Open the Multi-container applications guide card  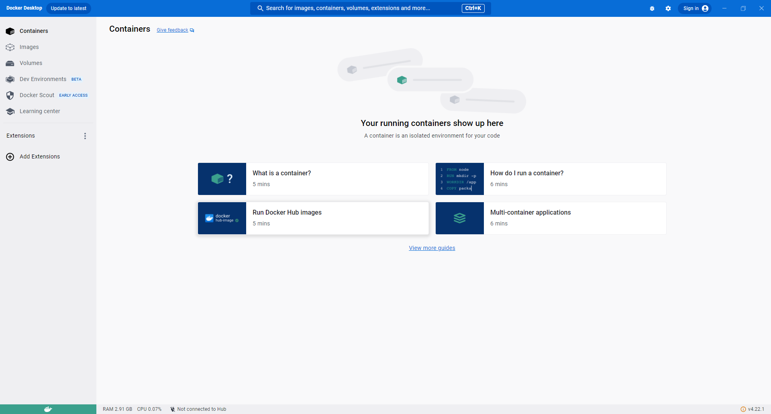(551, 218)
